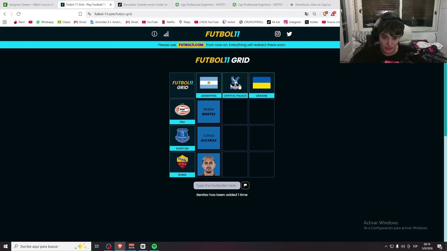Open the Rami bookmark
Screen dimensions: 447x251
(x=19, y=22)
